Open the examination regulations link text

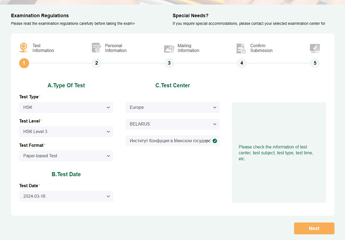pos(73,24)
